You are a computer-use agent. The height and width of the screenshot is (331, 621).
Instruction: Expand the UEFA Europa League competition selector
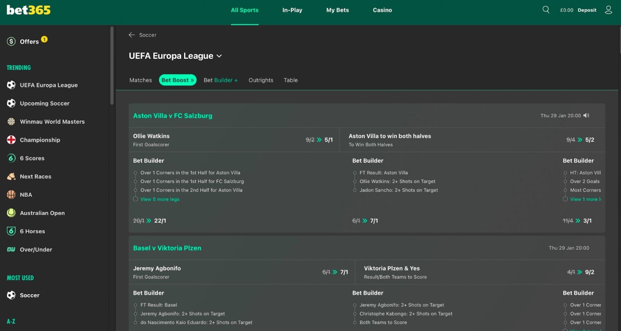pyautogui.click(x=220, y=56)
